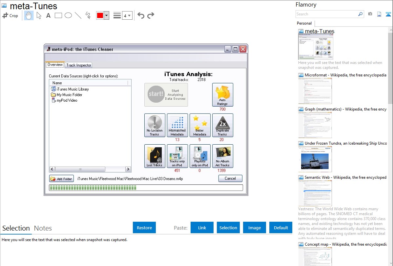Select the Track Inspector tab

coord(78,65)
